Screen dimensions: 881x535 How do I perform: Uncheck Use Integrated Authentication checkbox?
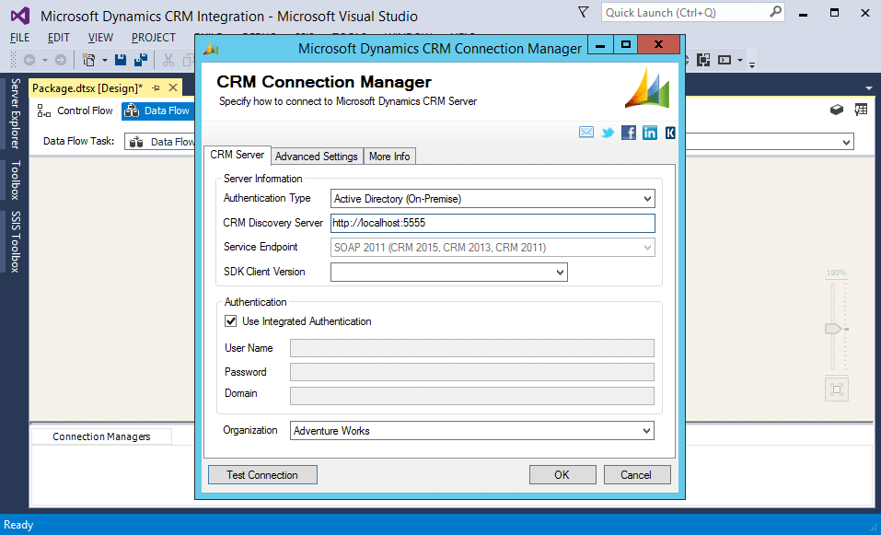tap(230, 320)
